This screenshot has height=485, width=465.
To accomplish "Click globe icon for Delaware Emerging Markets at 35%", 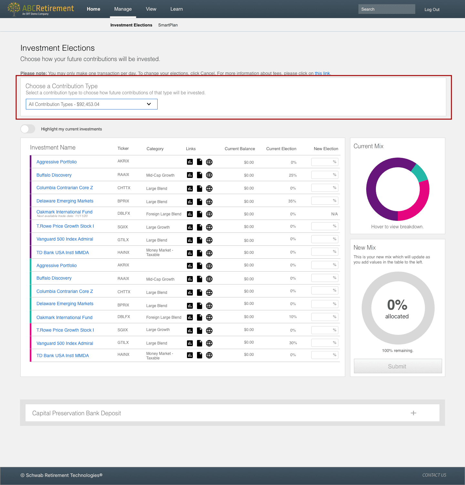I will tap(209, 202).
